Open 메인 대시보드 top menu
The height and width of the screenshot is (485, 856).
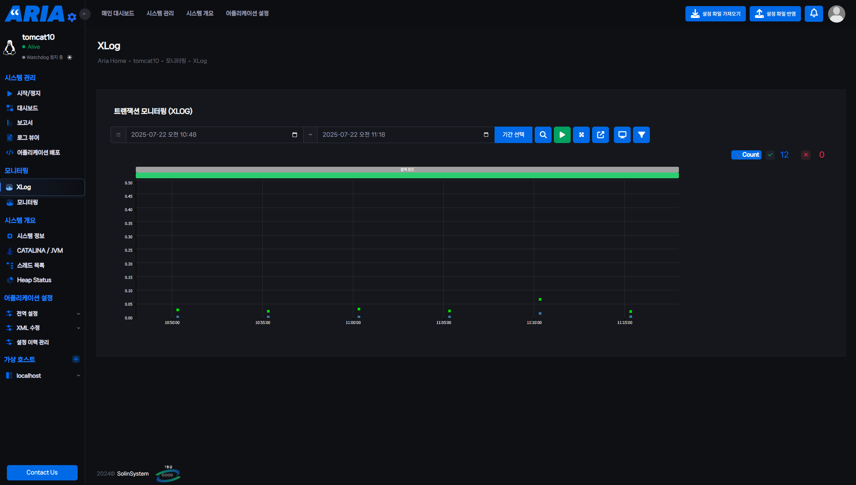pyautogui.click(x=117, y=13)
